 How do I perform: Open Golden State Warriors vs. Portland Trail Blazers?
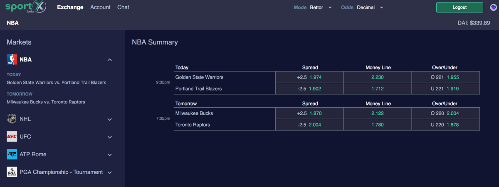57,82
